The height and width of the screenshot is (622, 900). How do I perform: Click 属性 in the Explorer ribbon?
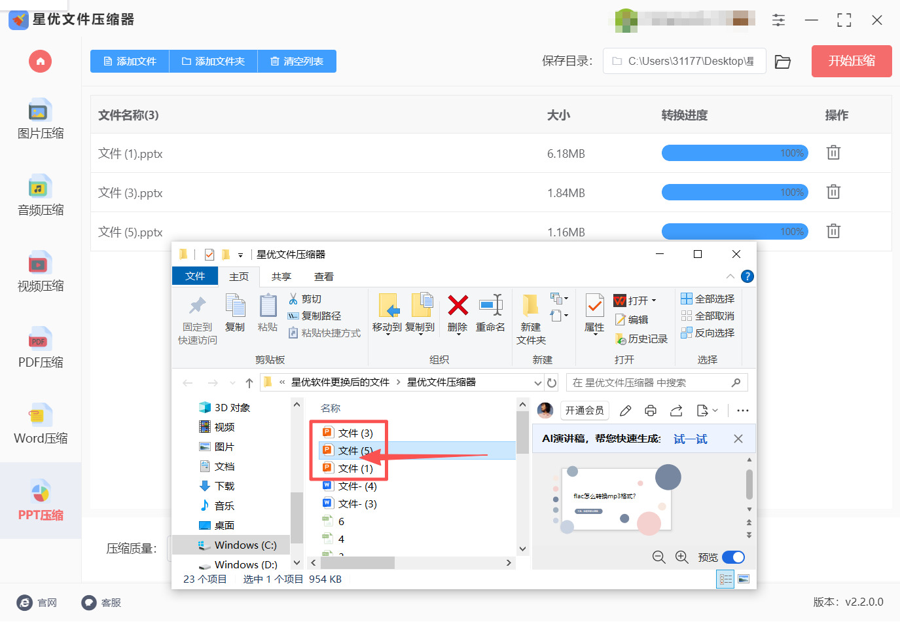[x=594, y=313]
